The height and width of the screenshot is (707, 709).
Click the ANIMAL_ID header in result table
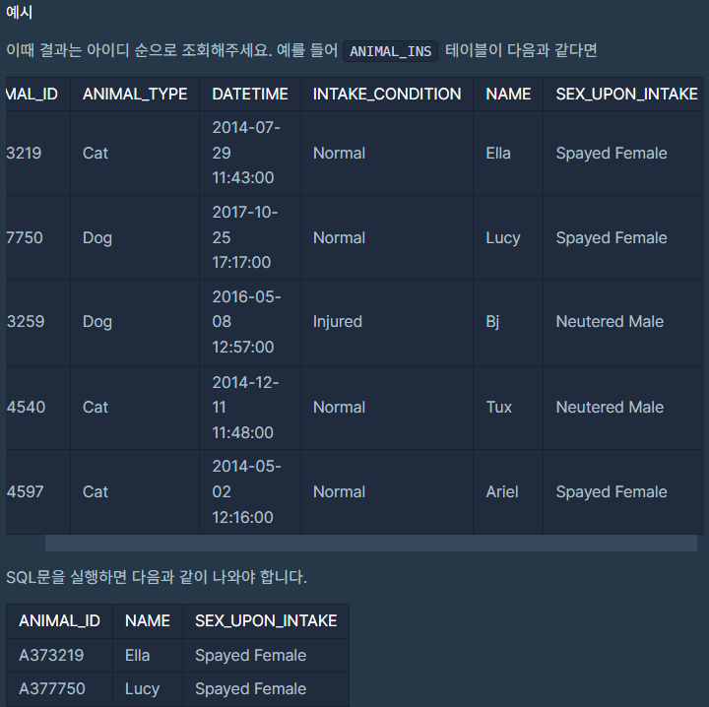[x=59, y=620]
